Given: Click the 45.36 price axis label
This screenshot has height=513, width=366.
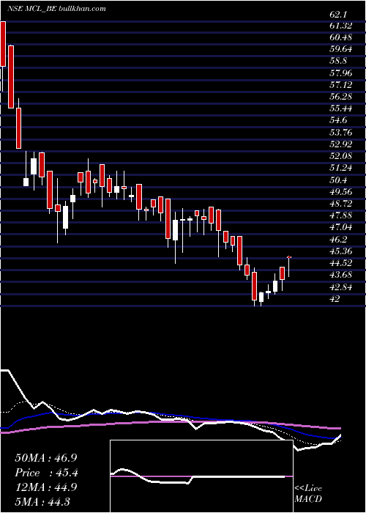Looking at the screenshot, I should click(x=340, y=251).
